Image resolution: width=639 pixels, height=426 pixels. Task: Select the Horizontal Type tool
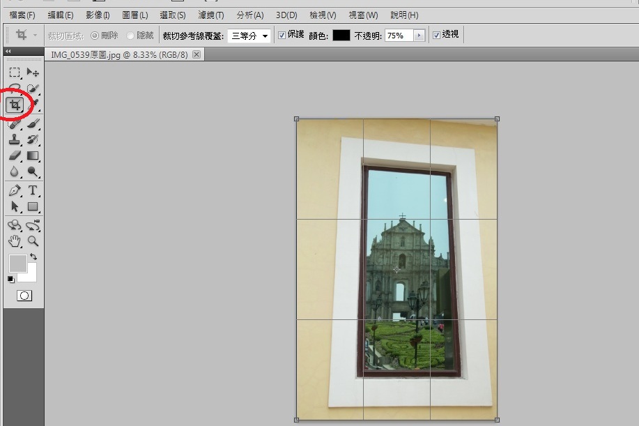pos(33,190)
